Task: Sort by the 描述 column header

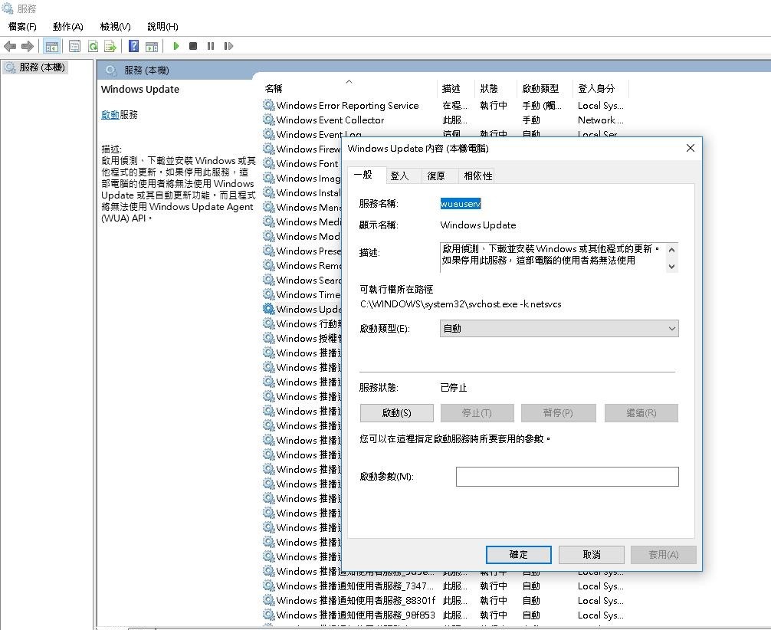Action: click(456, 89)
